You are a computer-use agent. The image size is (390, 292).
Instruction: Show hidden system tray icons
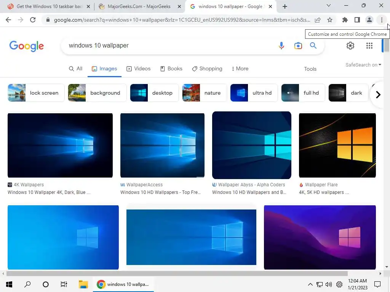310,284
